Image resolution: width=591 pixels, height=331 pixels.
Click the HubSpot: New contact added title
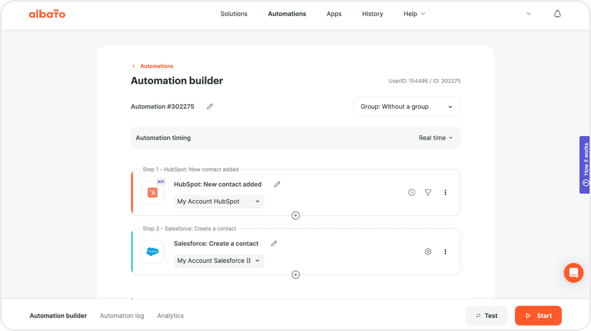pos(218,184)
